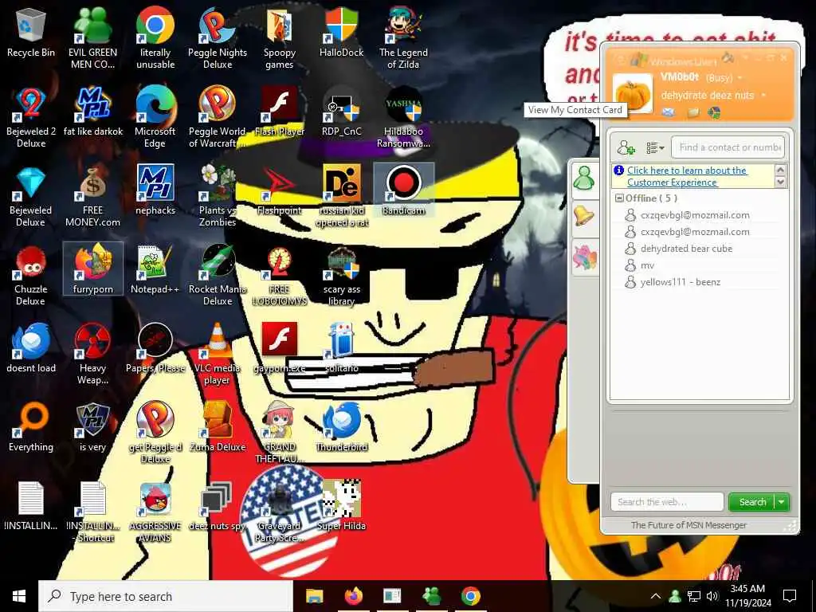Viewport: 816px width, 612px height.
Task: Open the RDP_CnC shortcut
Action: [341, 110]
